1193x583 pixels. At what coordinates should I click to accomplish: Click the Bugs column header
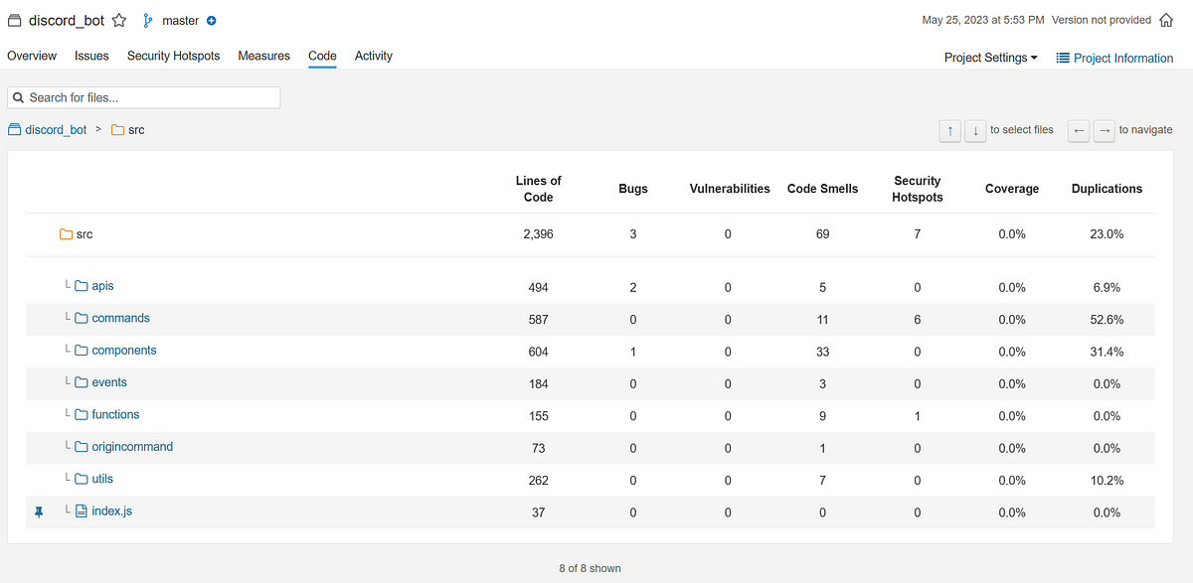coord(633,189)
